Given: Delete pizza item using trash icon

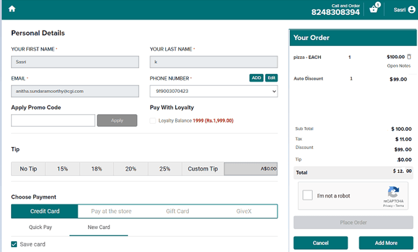Looking at the screenshot, I should [409, 57].
